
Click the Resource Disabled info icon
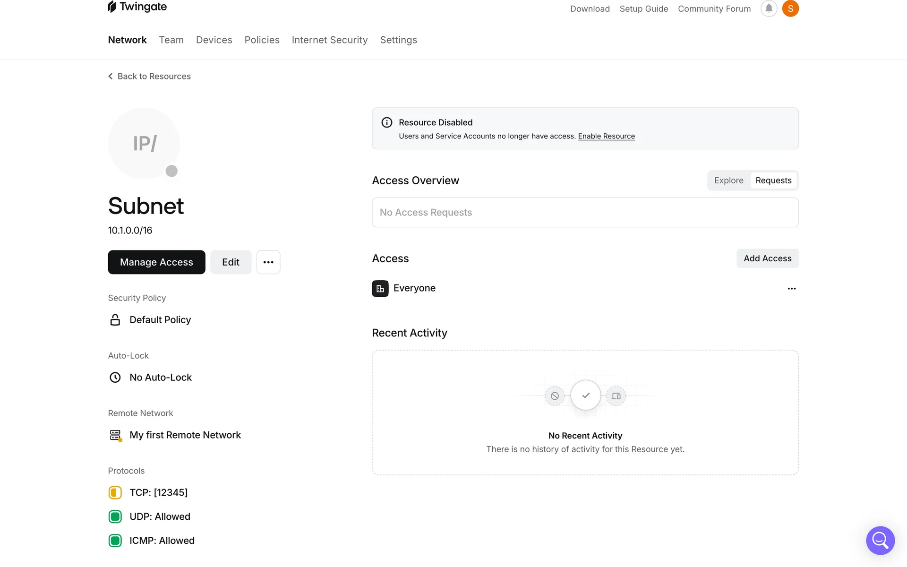(x=387, y=122)
